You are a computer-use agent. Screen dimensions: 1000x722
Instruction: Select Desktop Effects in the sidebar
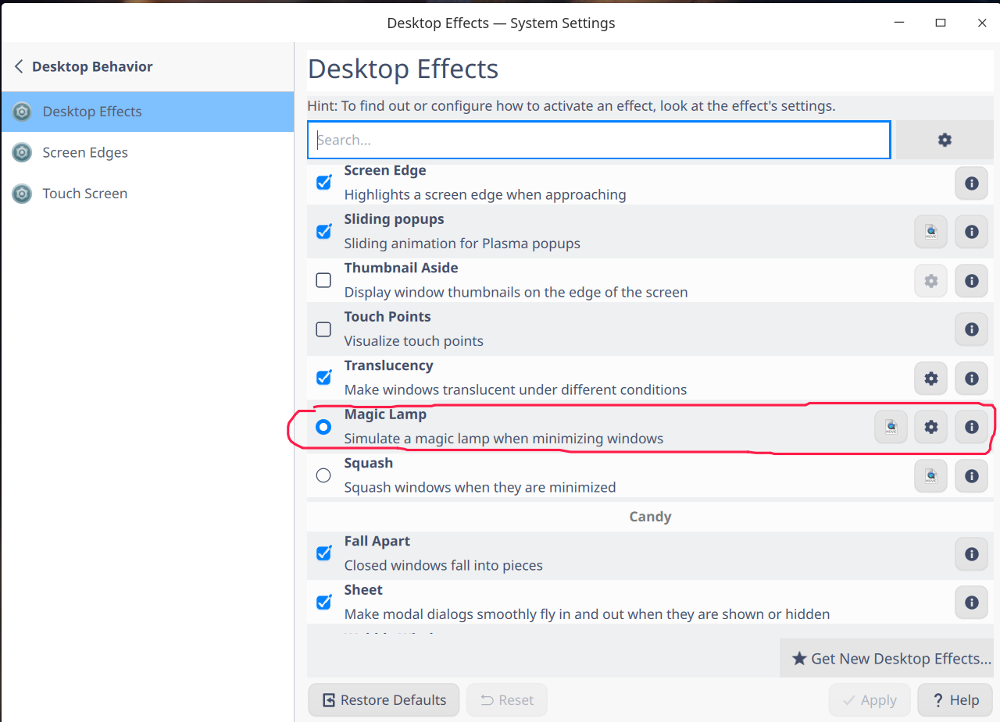(147, 112)
